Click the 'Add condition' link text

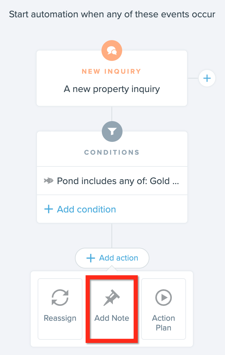pos(86,209)
